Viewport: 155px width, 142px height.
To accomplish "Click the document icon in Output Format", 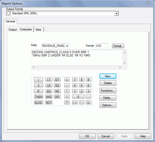I will pos(9,13).
